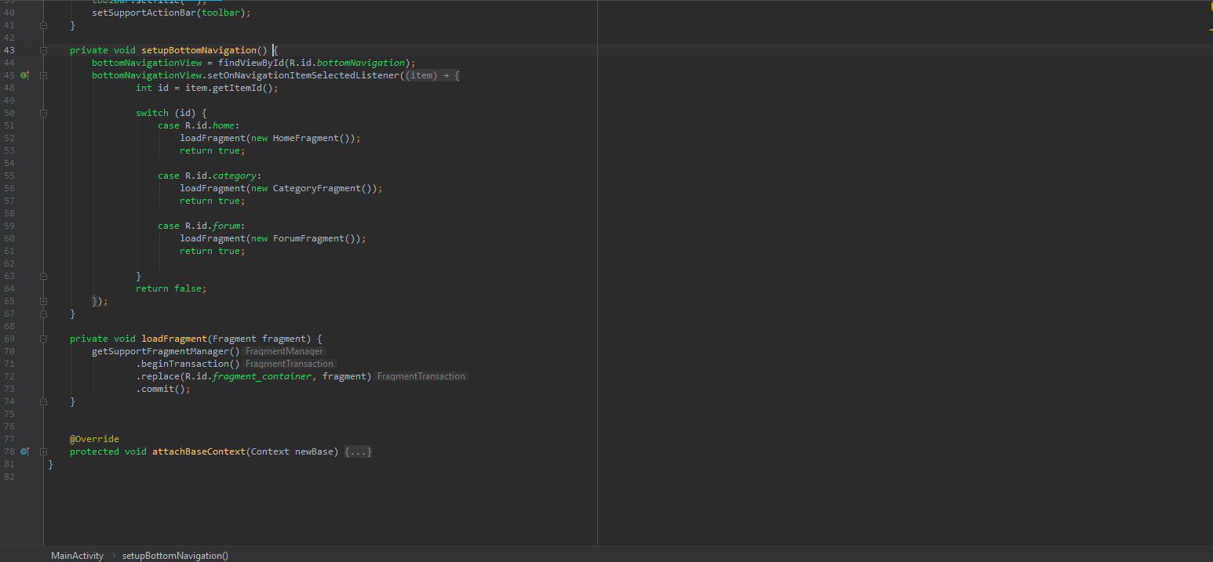Click line number 69 in the gutter
The image size is (1213, 562).
tap(9, 339)
